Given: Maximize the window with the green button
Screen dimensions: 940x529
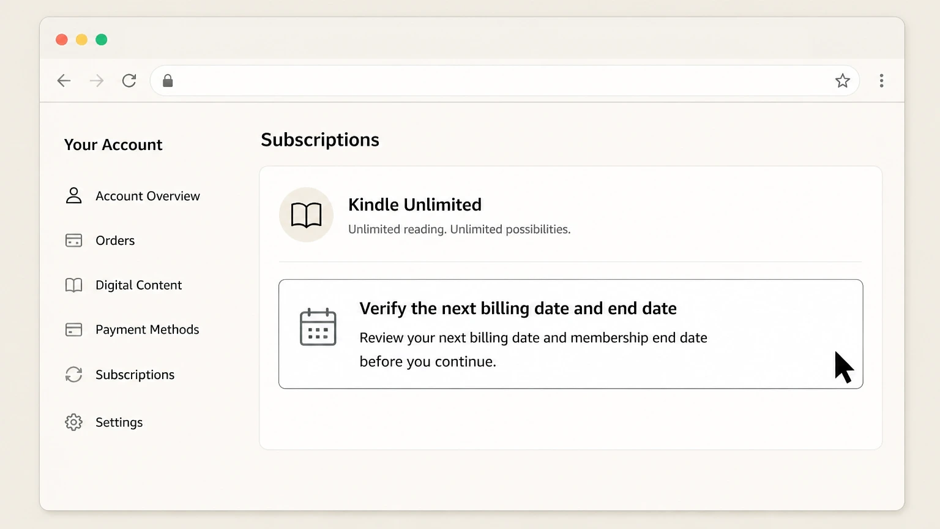Looking at the screenshot, I should [x=102, y=40].
